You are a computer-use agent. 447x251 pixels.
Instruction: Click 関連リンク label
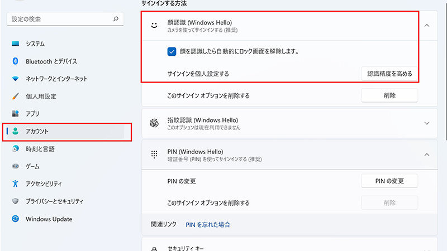pos(164,224)
